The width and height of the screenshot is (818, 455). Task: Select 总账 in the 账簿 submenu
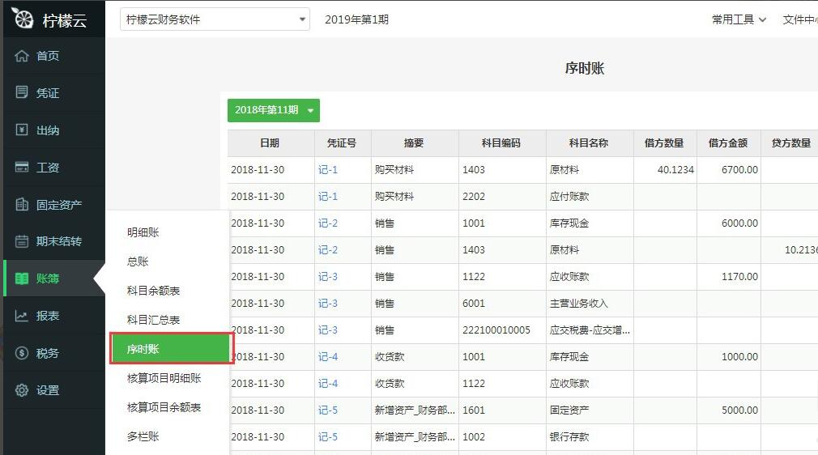tap(138, 262)
